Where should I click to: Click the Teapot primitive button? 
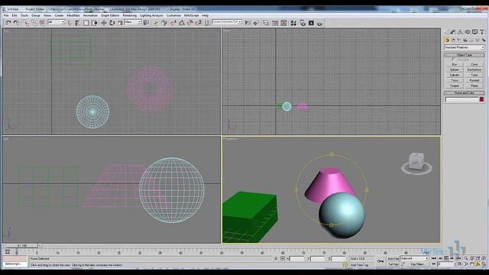coord(455,86)
